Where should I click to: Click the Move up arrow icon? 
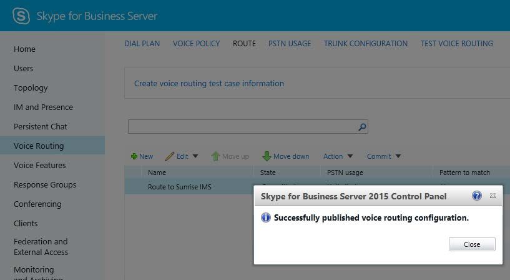(x=215, y=156)
